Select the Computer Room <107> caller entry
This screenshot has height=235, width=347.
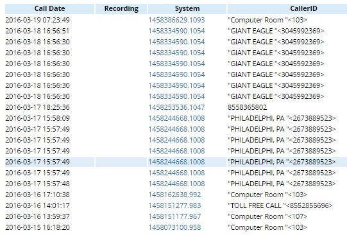[x=267, y=216]
